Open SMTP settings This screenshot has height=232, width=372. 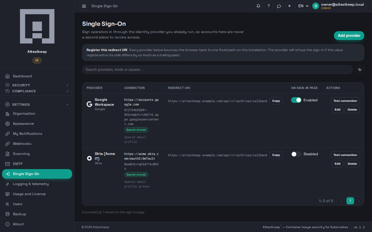[x=37, y=164]
